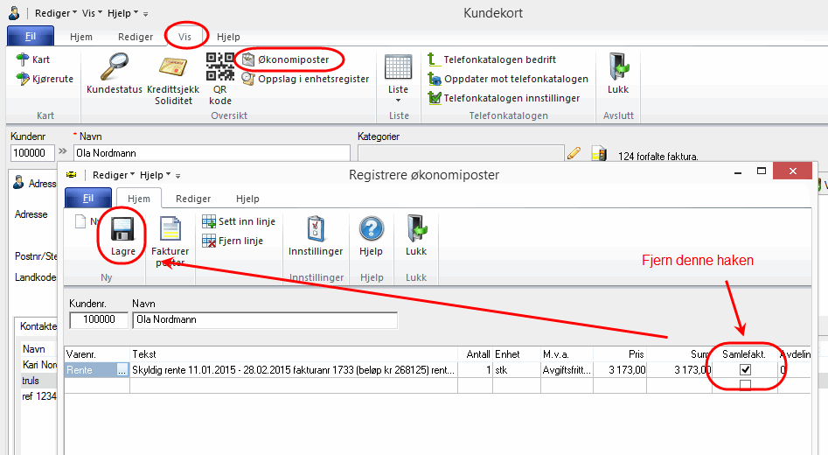
Task: Open browse button in Varenr. Rente cell
Action: (x=122, y=370)
